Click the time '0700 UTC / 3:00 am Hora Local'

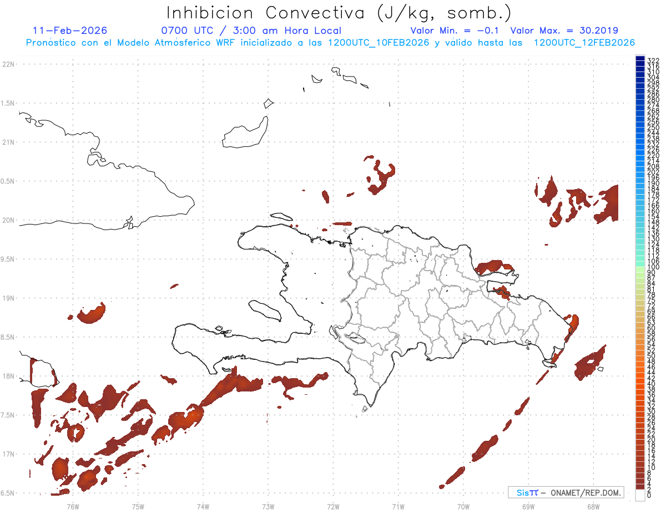[251, 30]
